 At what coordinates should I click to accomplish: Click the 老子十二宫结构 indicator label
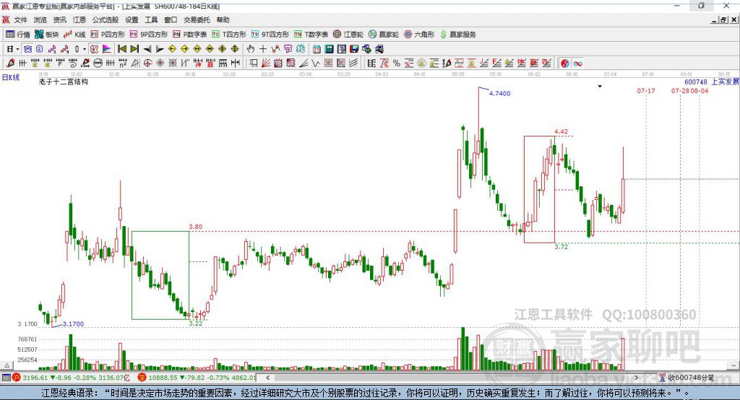point(64,82)
